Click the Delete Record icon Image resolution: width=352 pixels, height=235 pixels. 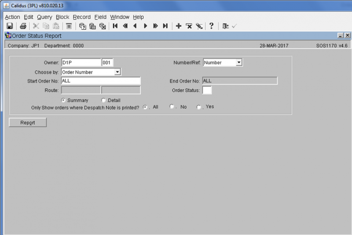(x=189, y=26)
